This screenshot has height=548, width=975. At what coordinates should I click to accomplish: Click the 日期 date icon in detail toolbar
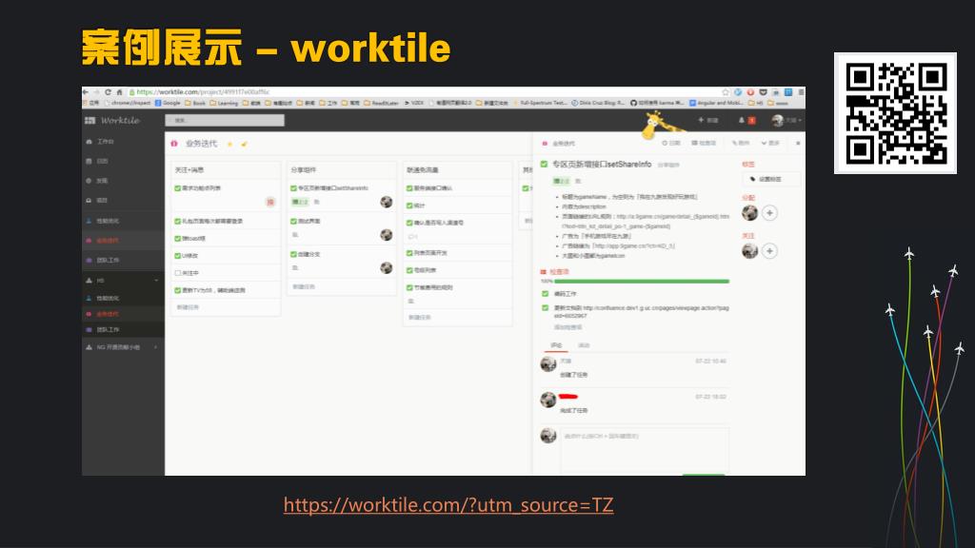(671, 144)
